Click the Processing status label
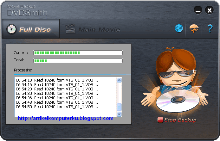 click(x=23, y=70)
